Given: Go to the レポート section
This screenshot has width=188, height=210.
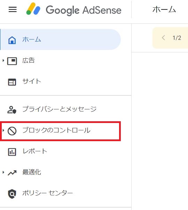Looking at the screenshot, I should (60, 151).
